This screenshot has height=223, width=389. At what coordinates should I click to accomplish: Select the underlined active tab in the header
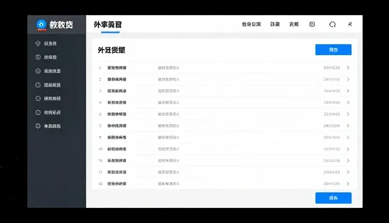[x=108, y=25]
